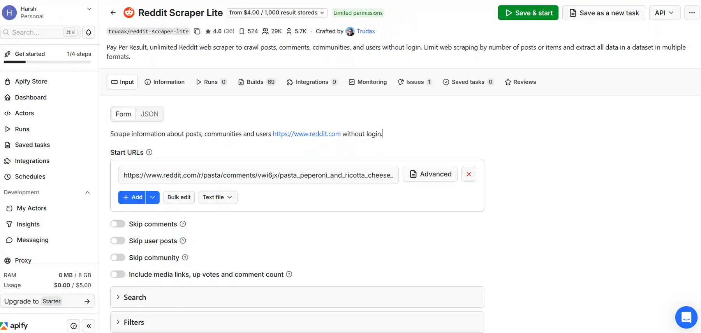Expand the Filters section
Screen dimensions: 701x333
click(297, 322)
